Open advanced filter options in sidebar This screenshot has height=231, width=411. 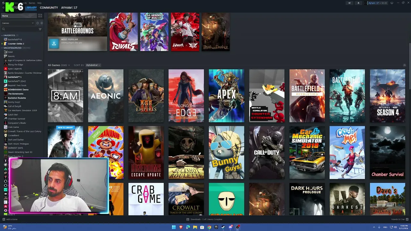pos(40,29)
